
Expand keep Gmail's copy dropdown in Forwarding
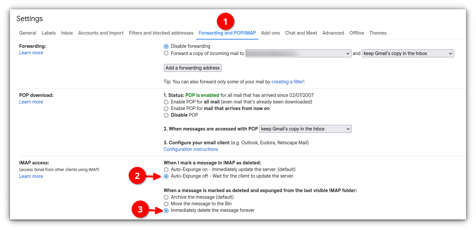(x=408, y=53)
